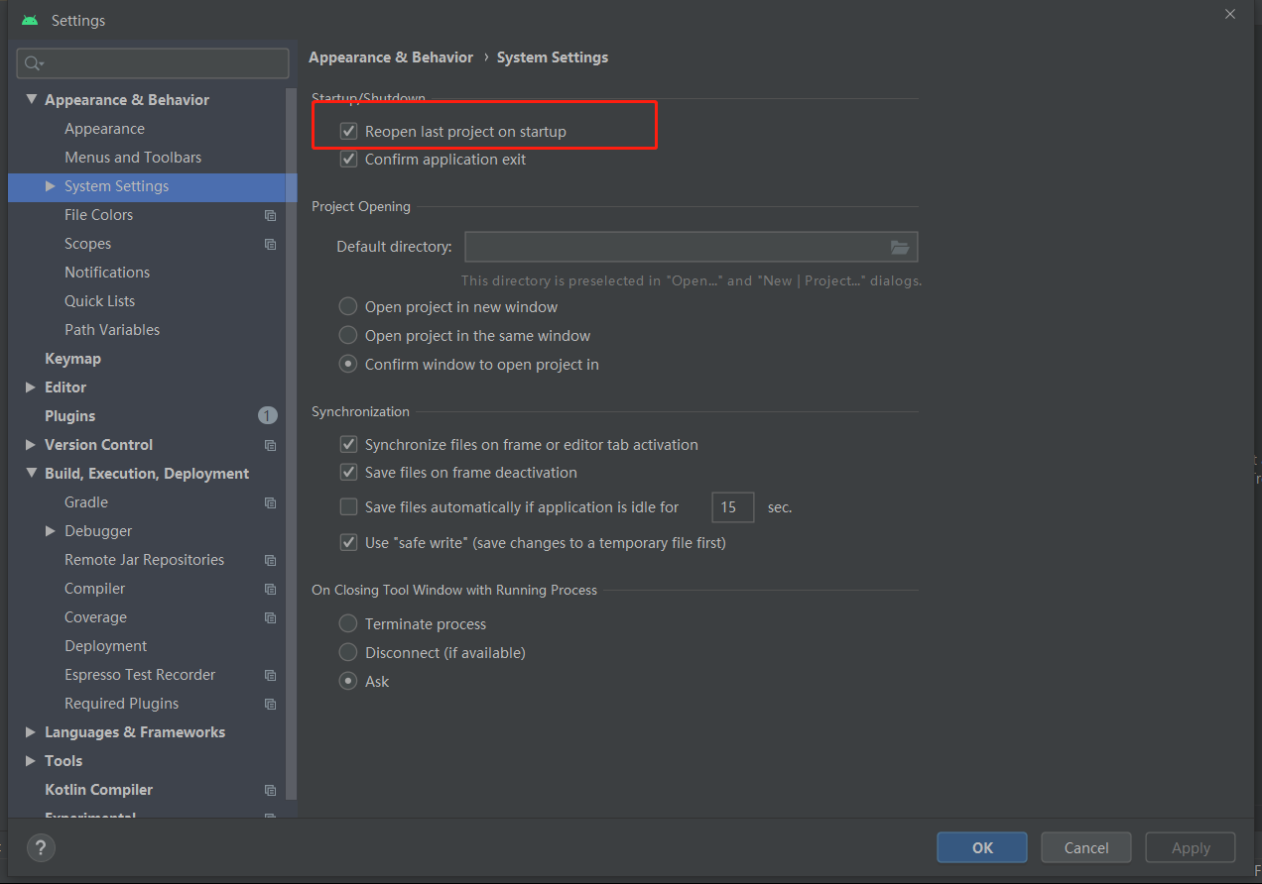
Task: Click the Android Studio icon in the title bar
Action: pos(29,19)
